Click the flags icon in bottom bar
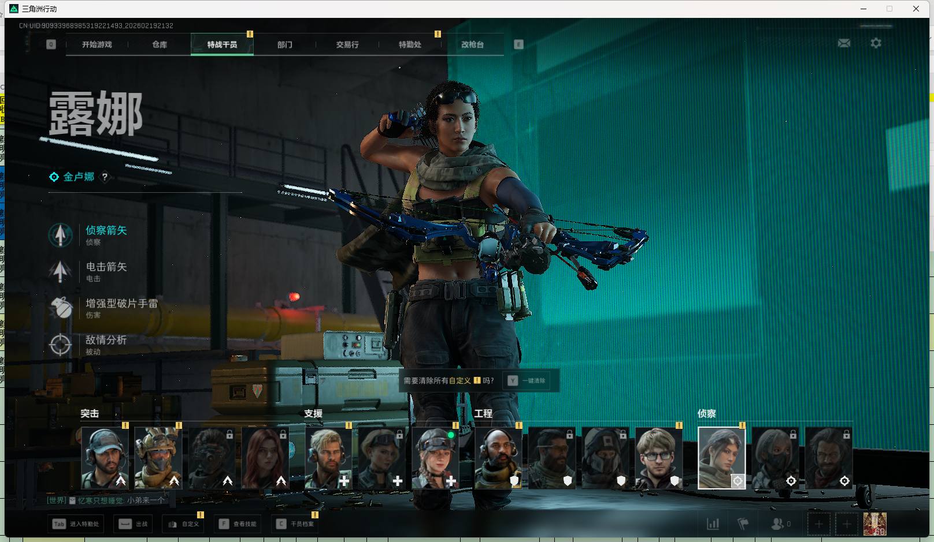 coord(743,524)
